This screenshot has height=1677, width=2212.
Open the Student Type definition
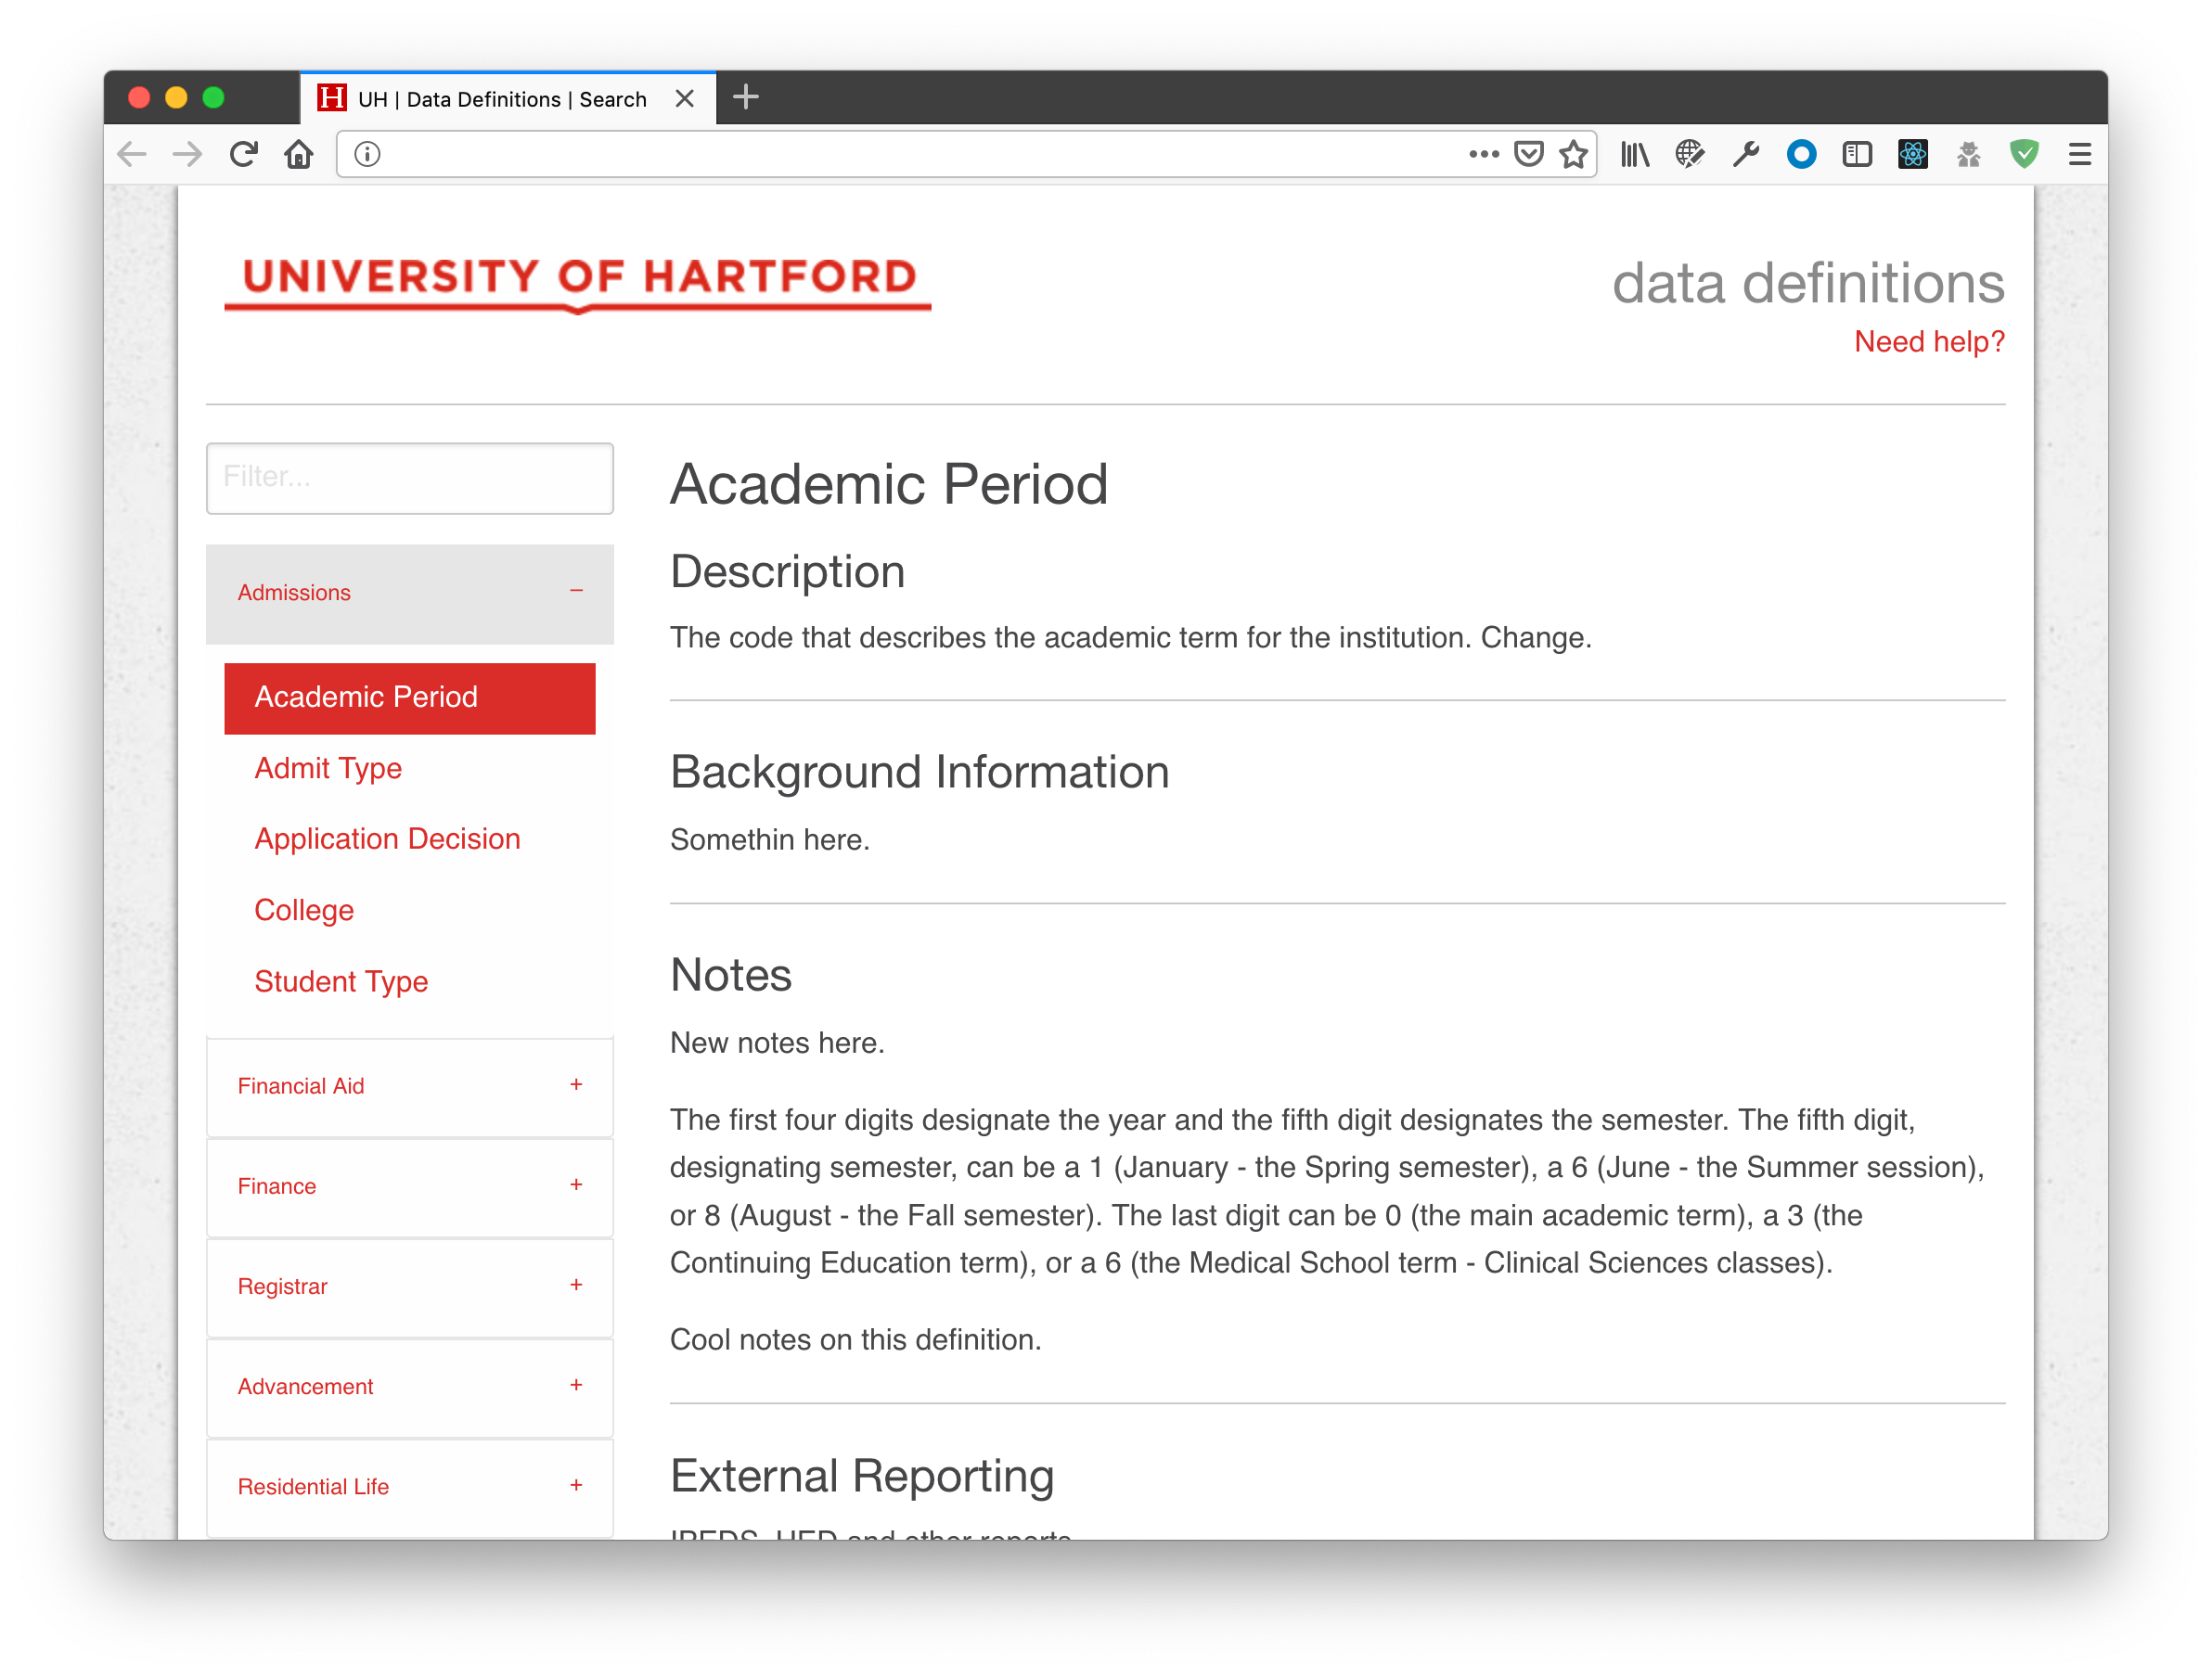341,981
